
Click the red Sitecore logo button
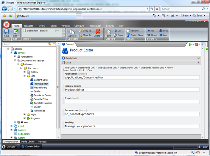pos(7,25)
